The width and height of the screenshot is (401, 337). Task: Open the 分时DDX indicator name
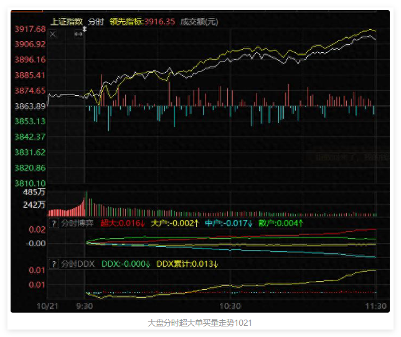click(x=77, y=264)
